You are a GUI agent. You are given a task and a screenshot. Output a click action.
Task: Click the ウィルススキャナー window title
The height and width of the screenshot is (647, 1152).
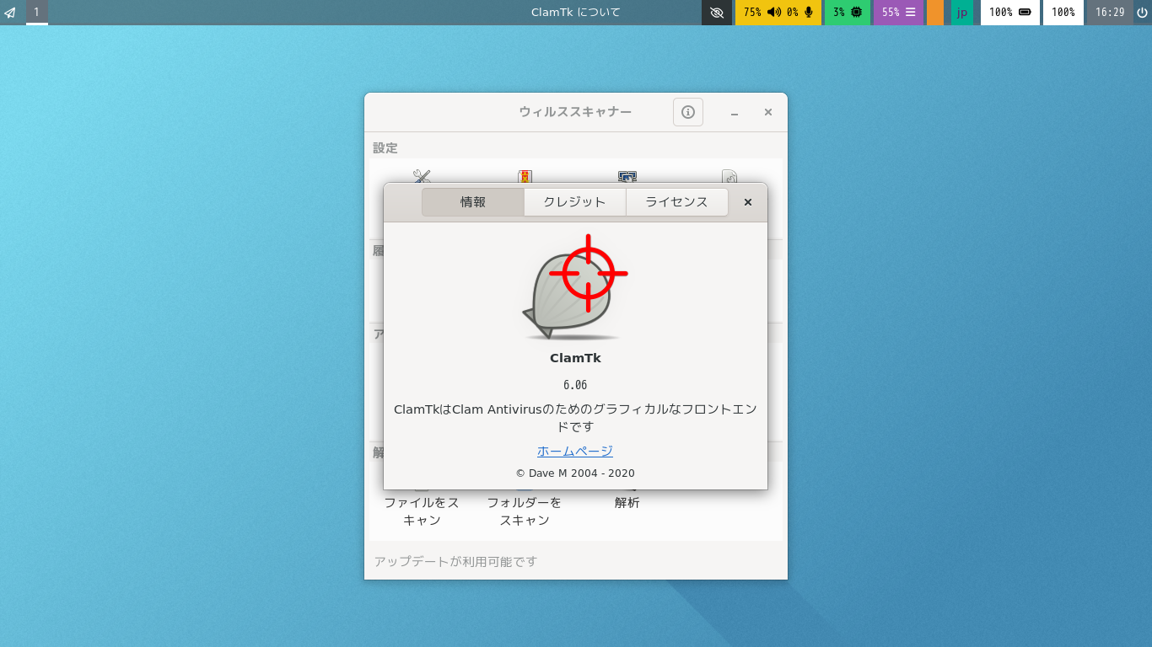[x=575, y=112]
